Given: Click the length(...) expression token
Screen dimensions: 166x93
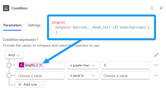Looking at the screenshot, I should click(31, 65).
